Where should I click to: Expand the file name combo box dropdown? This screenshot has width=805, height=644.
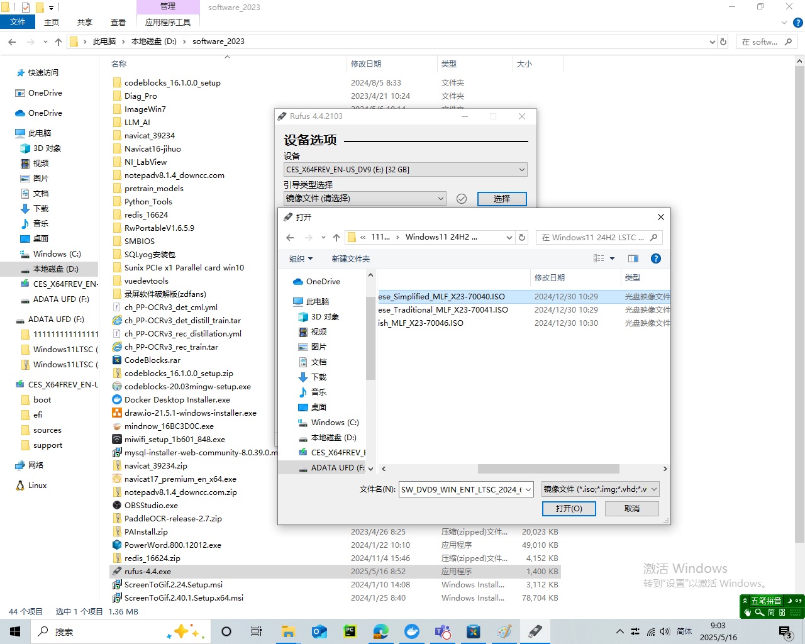click(528, 489)
